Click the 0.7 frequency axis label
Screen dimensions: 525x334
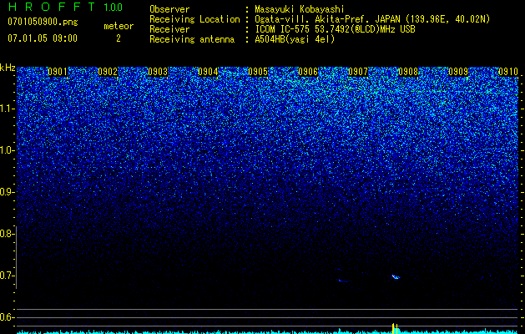pos(7,276)
